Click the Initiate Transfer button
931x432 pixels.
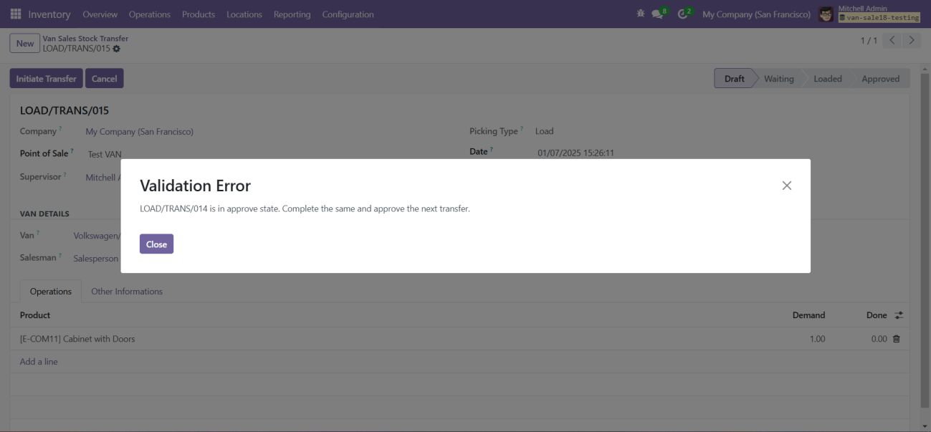click(47, 79)
